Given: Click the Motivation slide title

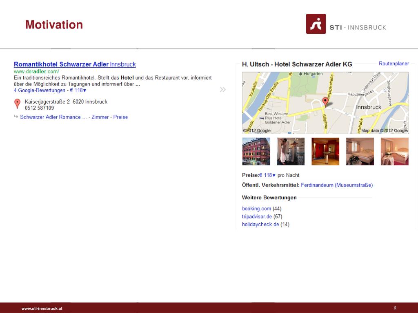Looking at the screenshot, I should 54,24.
